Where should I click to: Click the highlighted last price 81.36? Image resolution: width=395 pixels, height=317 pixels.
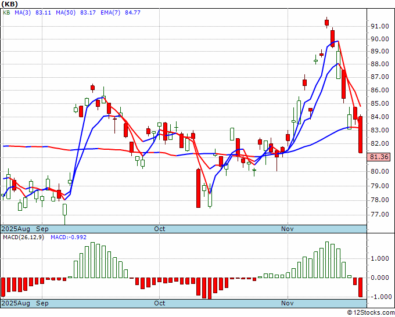pos(379,157)
